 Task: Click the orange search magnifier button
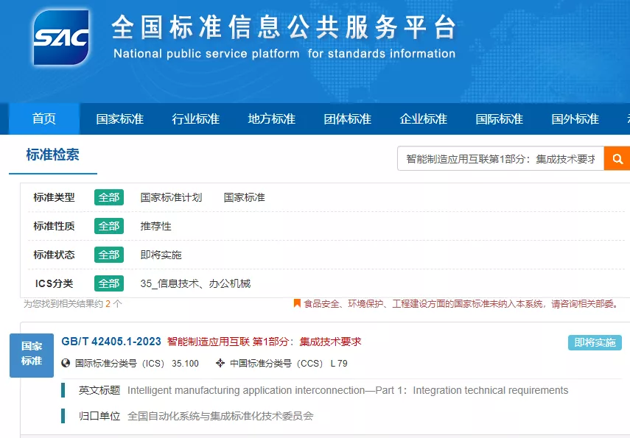click(x=617, y=159)
